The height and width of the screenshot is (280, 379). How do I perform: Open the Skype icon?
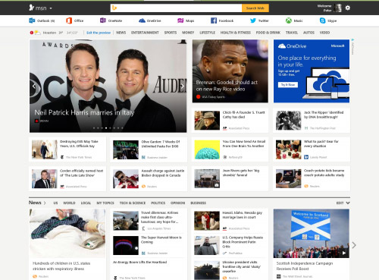pos(322,20)
